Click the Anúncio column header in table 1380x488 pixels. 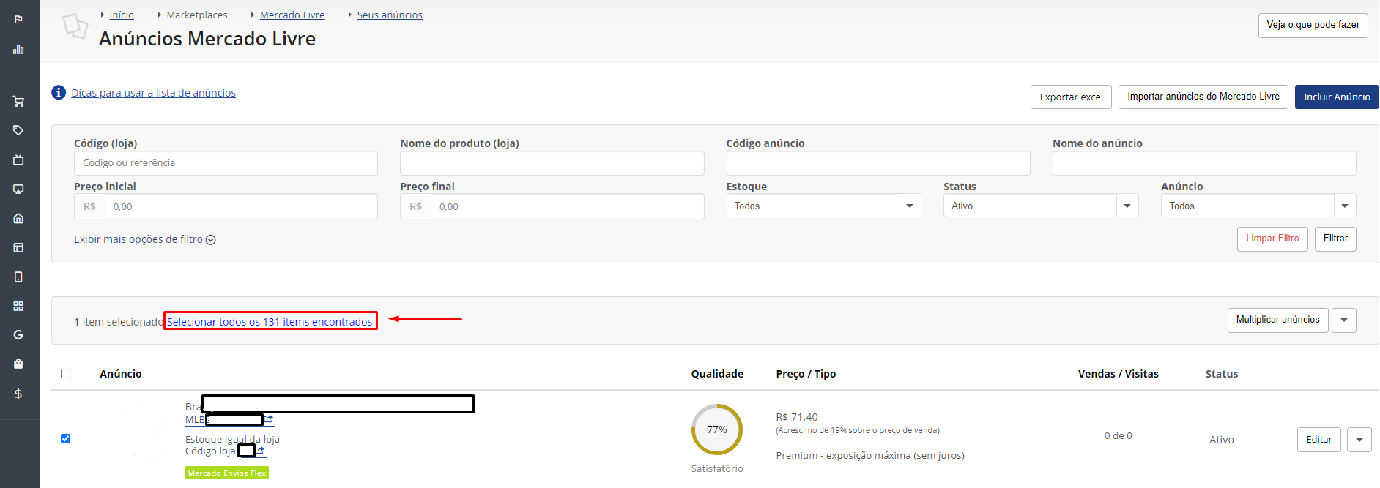(121, 374)
